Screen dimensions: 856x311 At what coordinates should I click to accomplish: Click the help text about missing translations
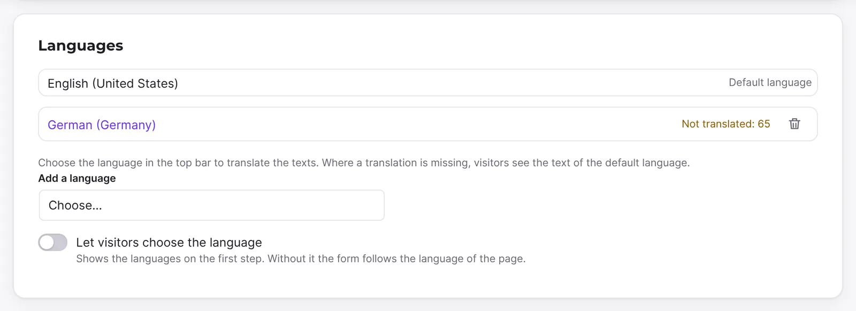coord(364,162)
